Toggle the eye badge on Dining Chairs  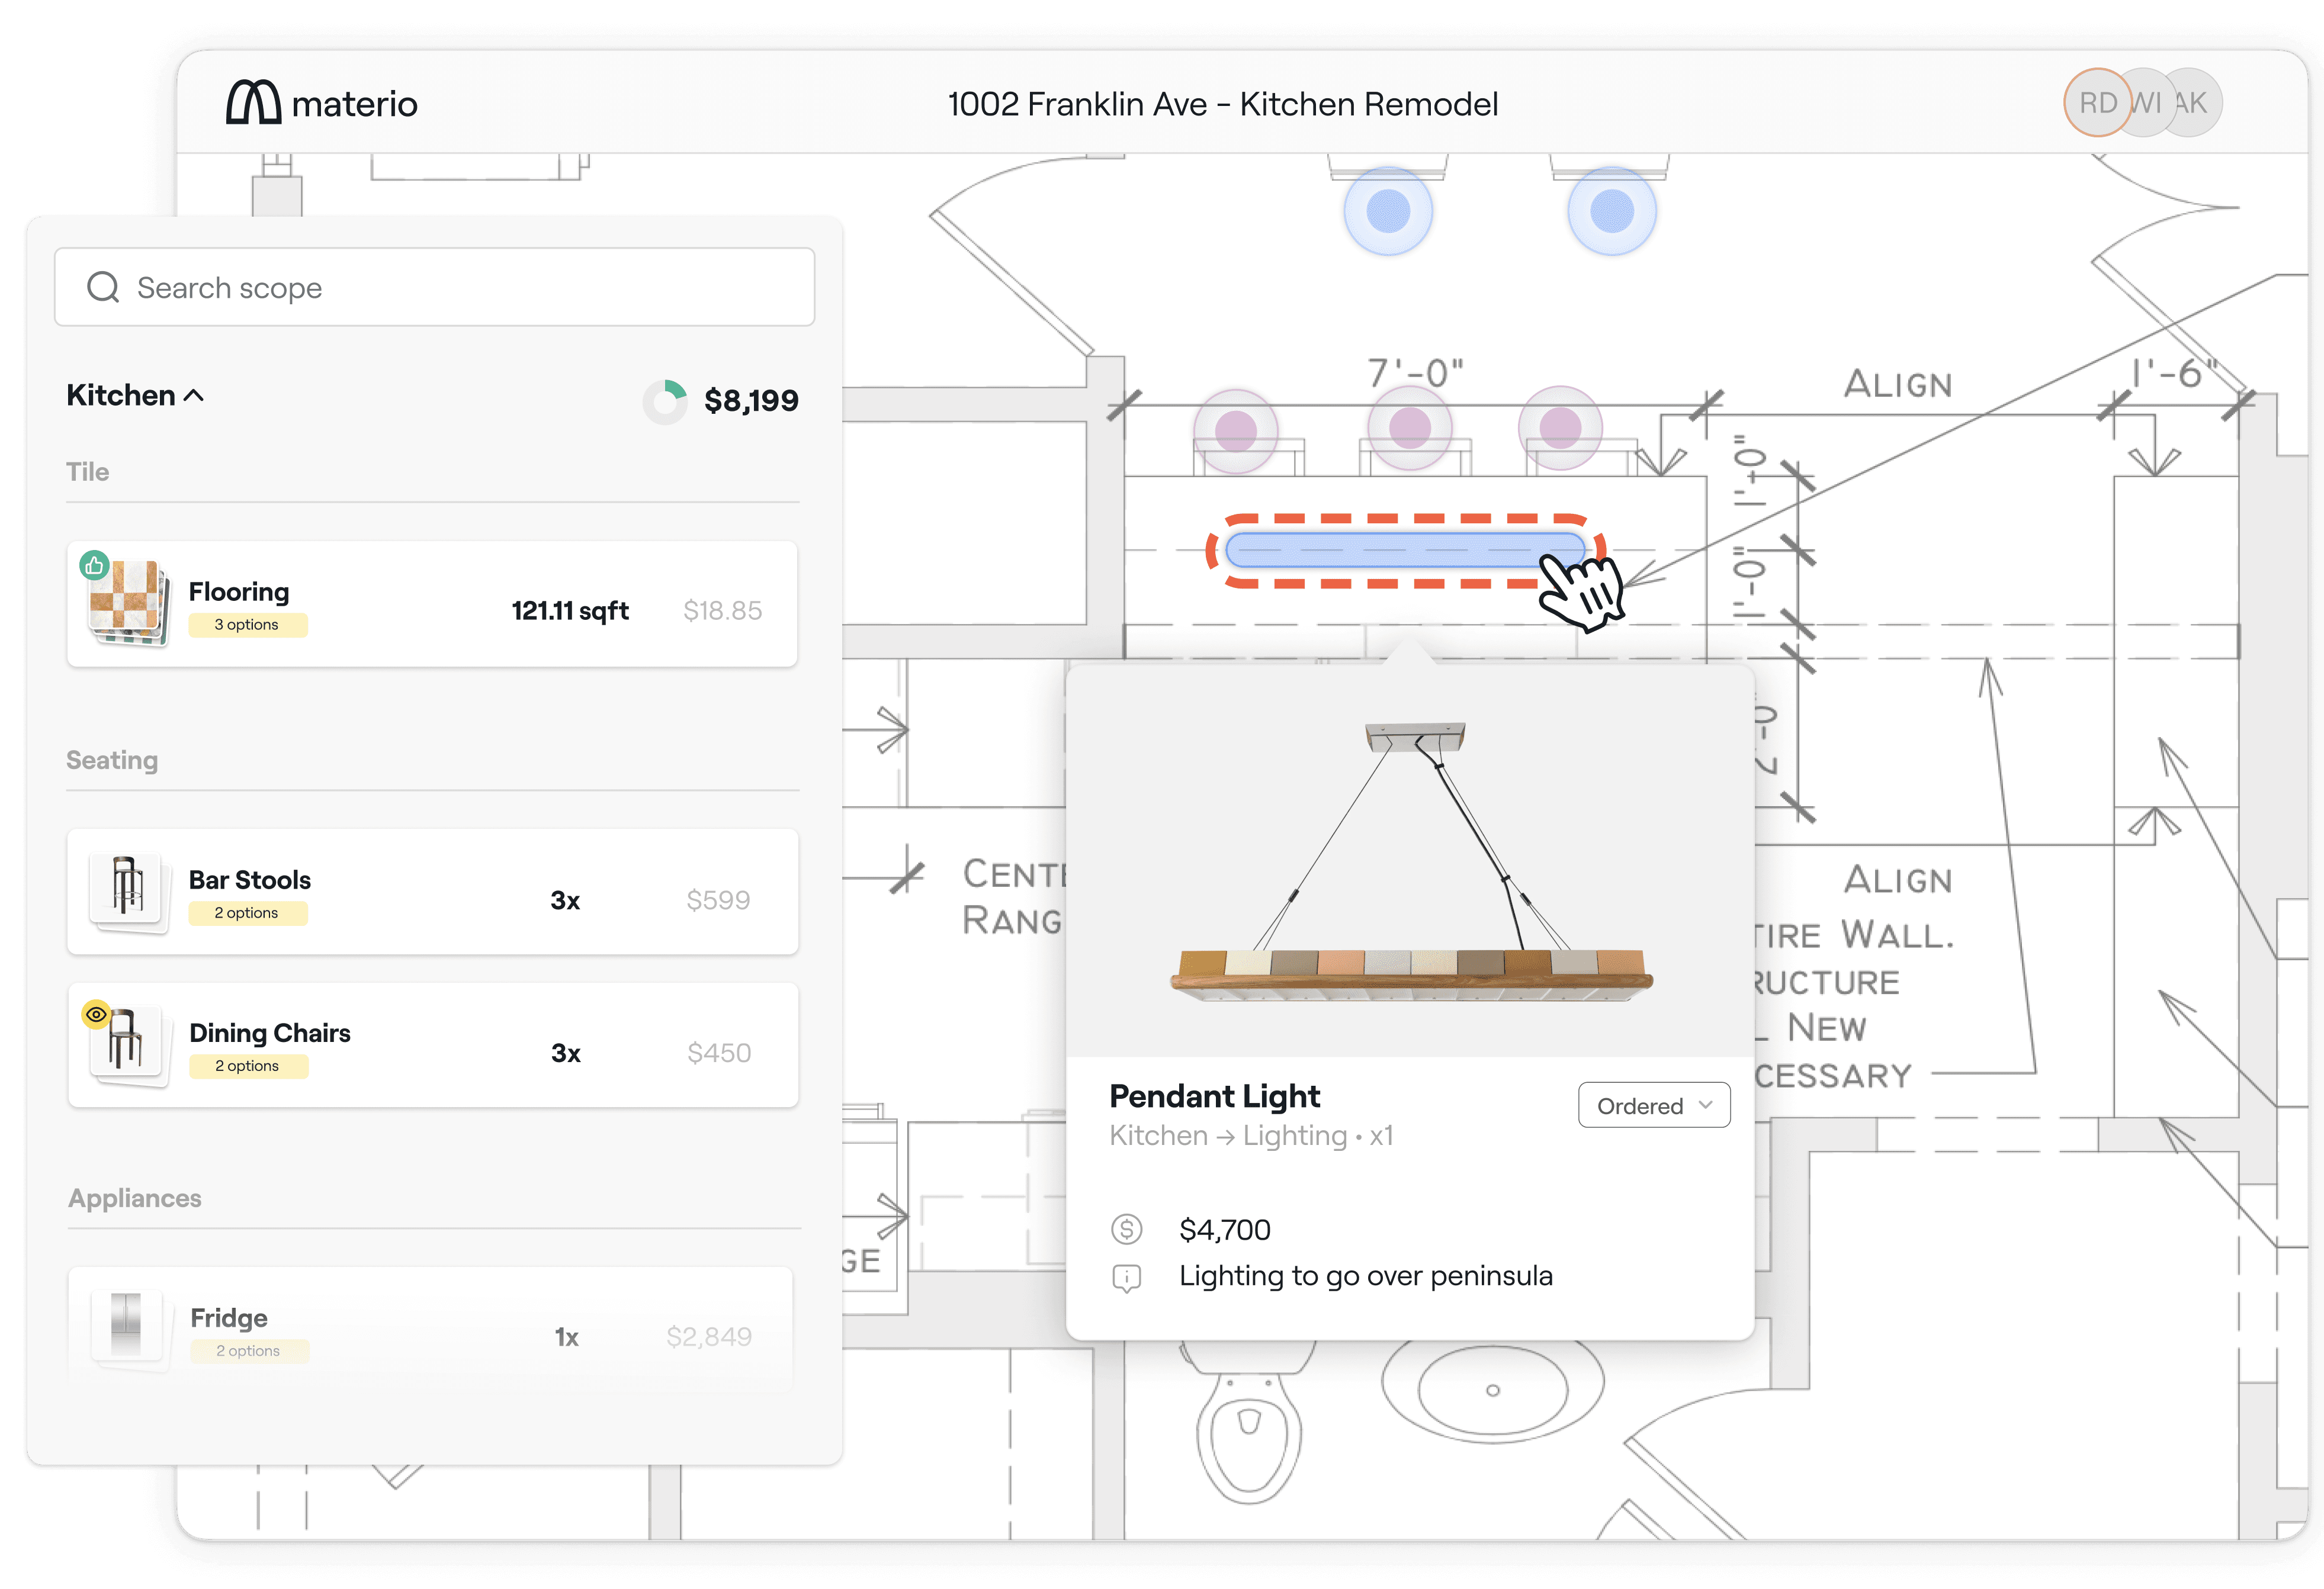(x=96, y=1014)
